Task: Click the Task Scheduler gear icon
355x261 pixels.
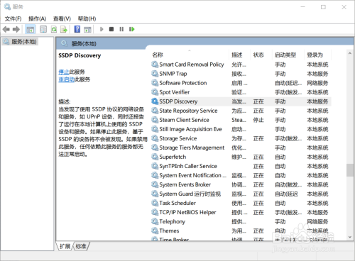Action: tap(155, 203)
